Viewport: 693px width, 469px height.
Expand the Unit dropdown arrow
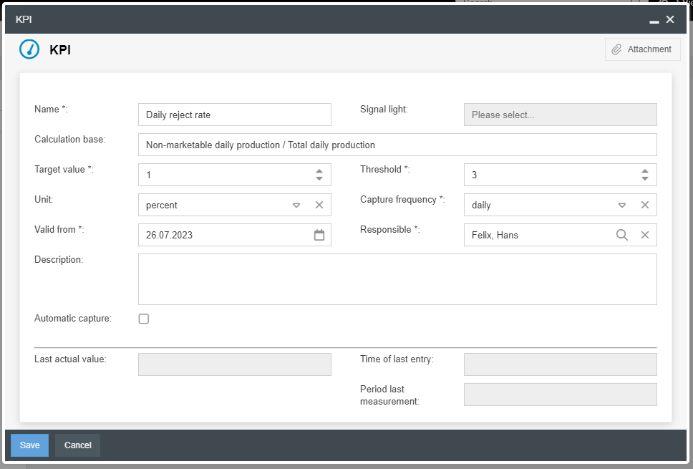(296, 205)
